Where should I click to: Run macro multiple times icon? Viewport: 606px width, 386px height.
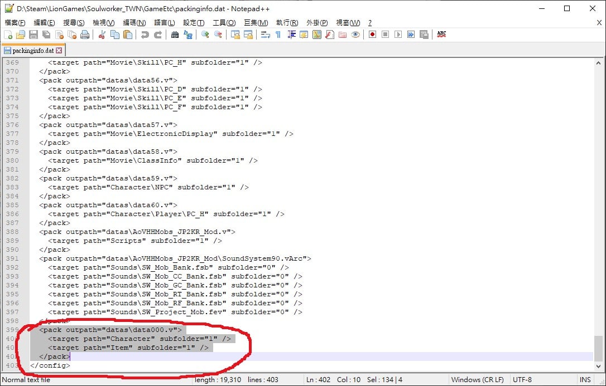[411, 35]
